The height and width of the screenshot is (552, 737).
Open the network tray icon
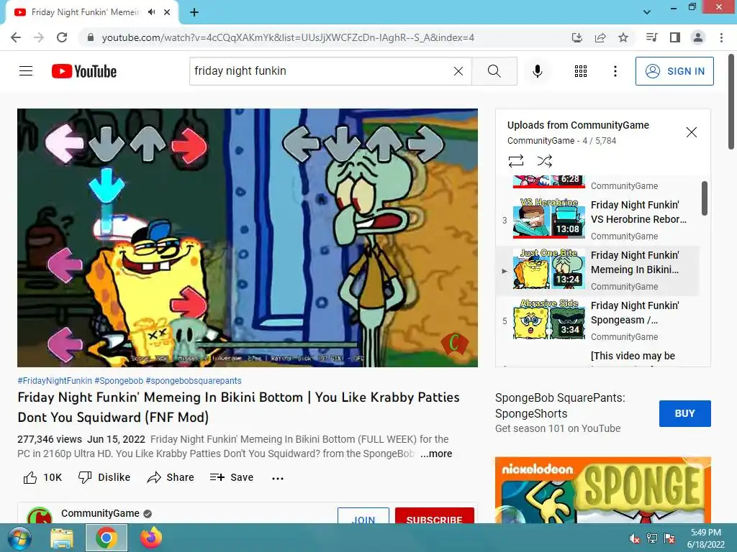click(651, 538)
